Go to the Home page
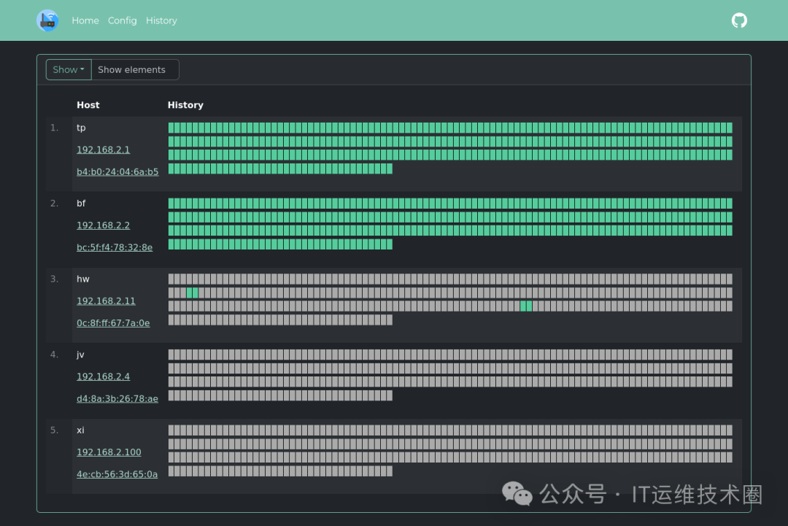Image resolution: width=788 pixels, height=526 pixels. tap(85, 20)
